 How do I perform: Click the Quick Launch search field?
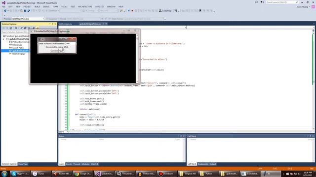tap(282, 2)
